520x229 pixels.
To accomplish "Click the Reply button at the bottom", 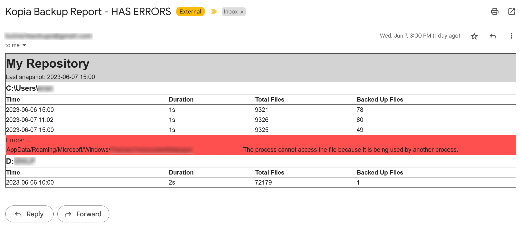I will coord(29,214).
